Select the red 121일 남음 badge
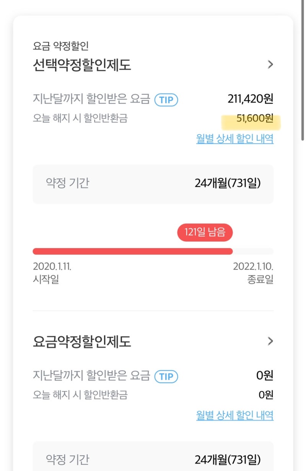The image size is (306, 471). pos(205,232)
